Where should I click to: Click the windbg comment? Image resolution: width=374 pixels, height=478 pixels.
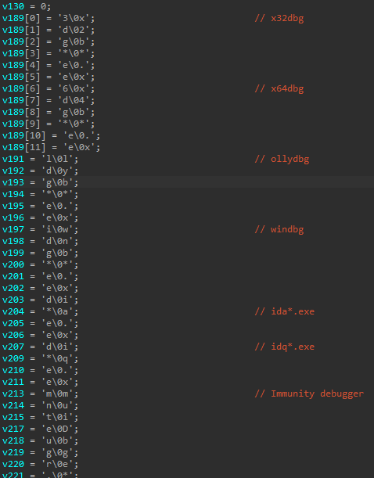(279, 229)
